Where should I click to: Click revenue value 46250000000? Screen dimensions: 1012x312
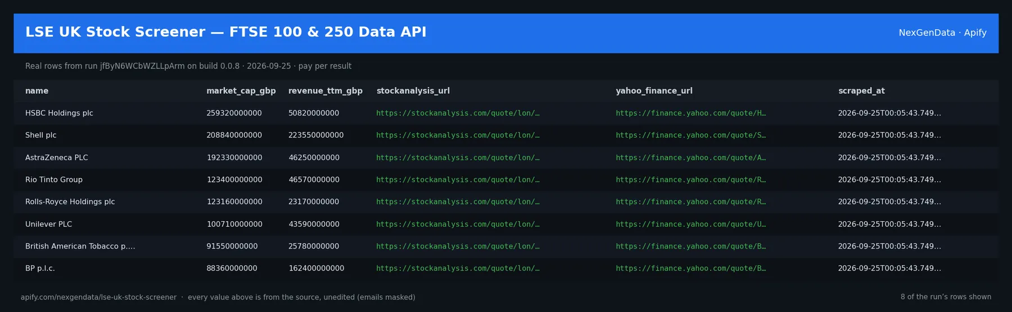point(314,158)
